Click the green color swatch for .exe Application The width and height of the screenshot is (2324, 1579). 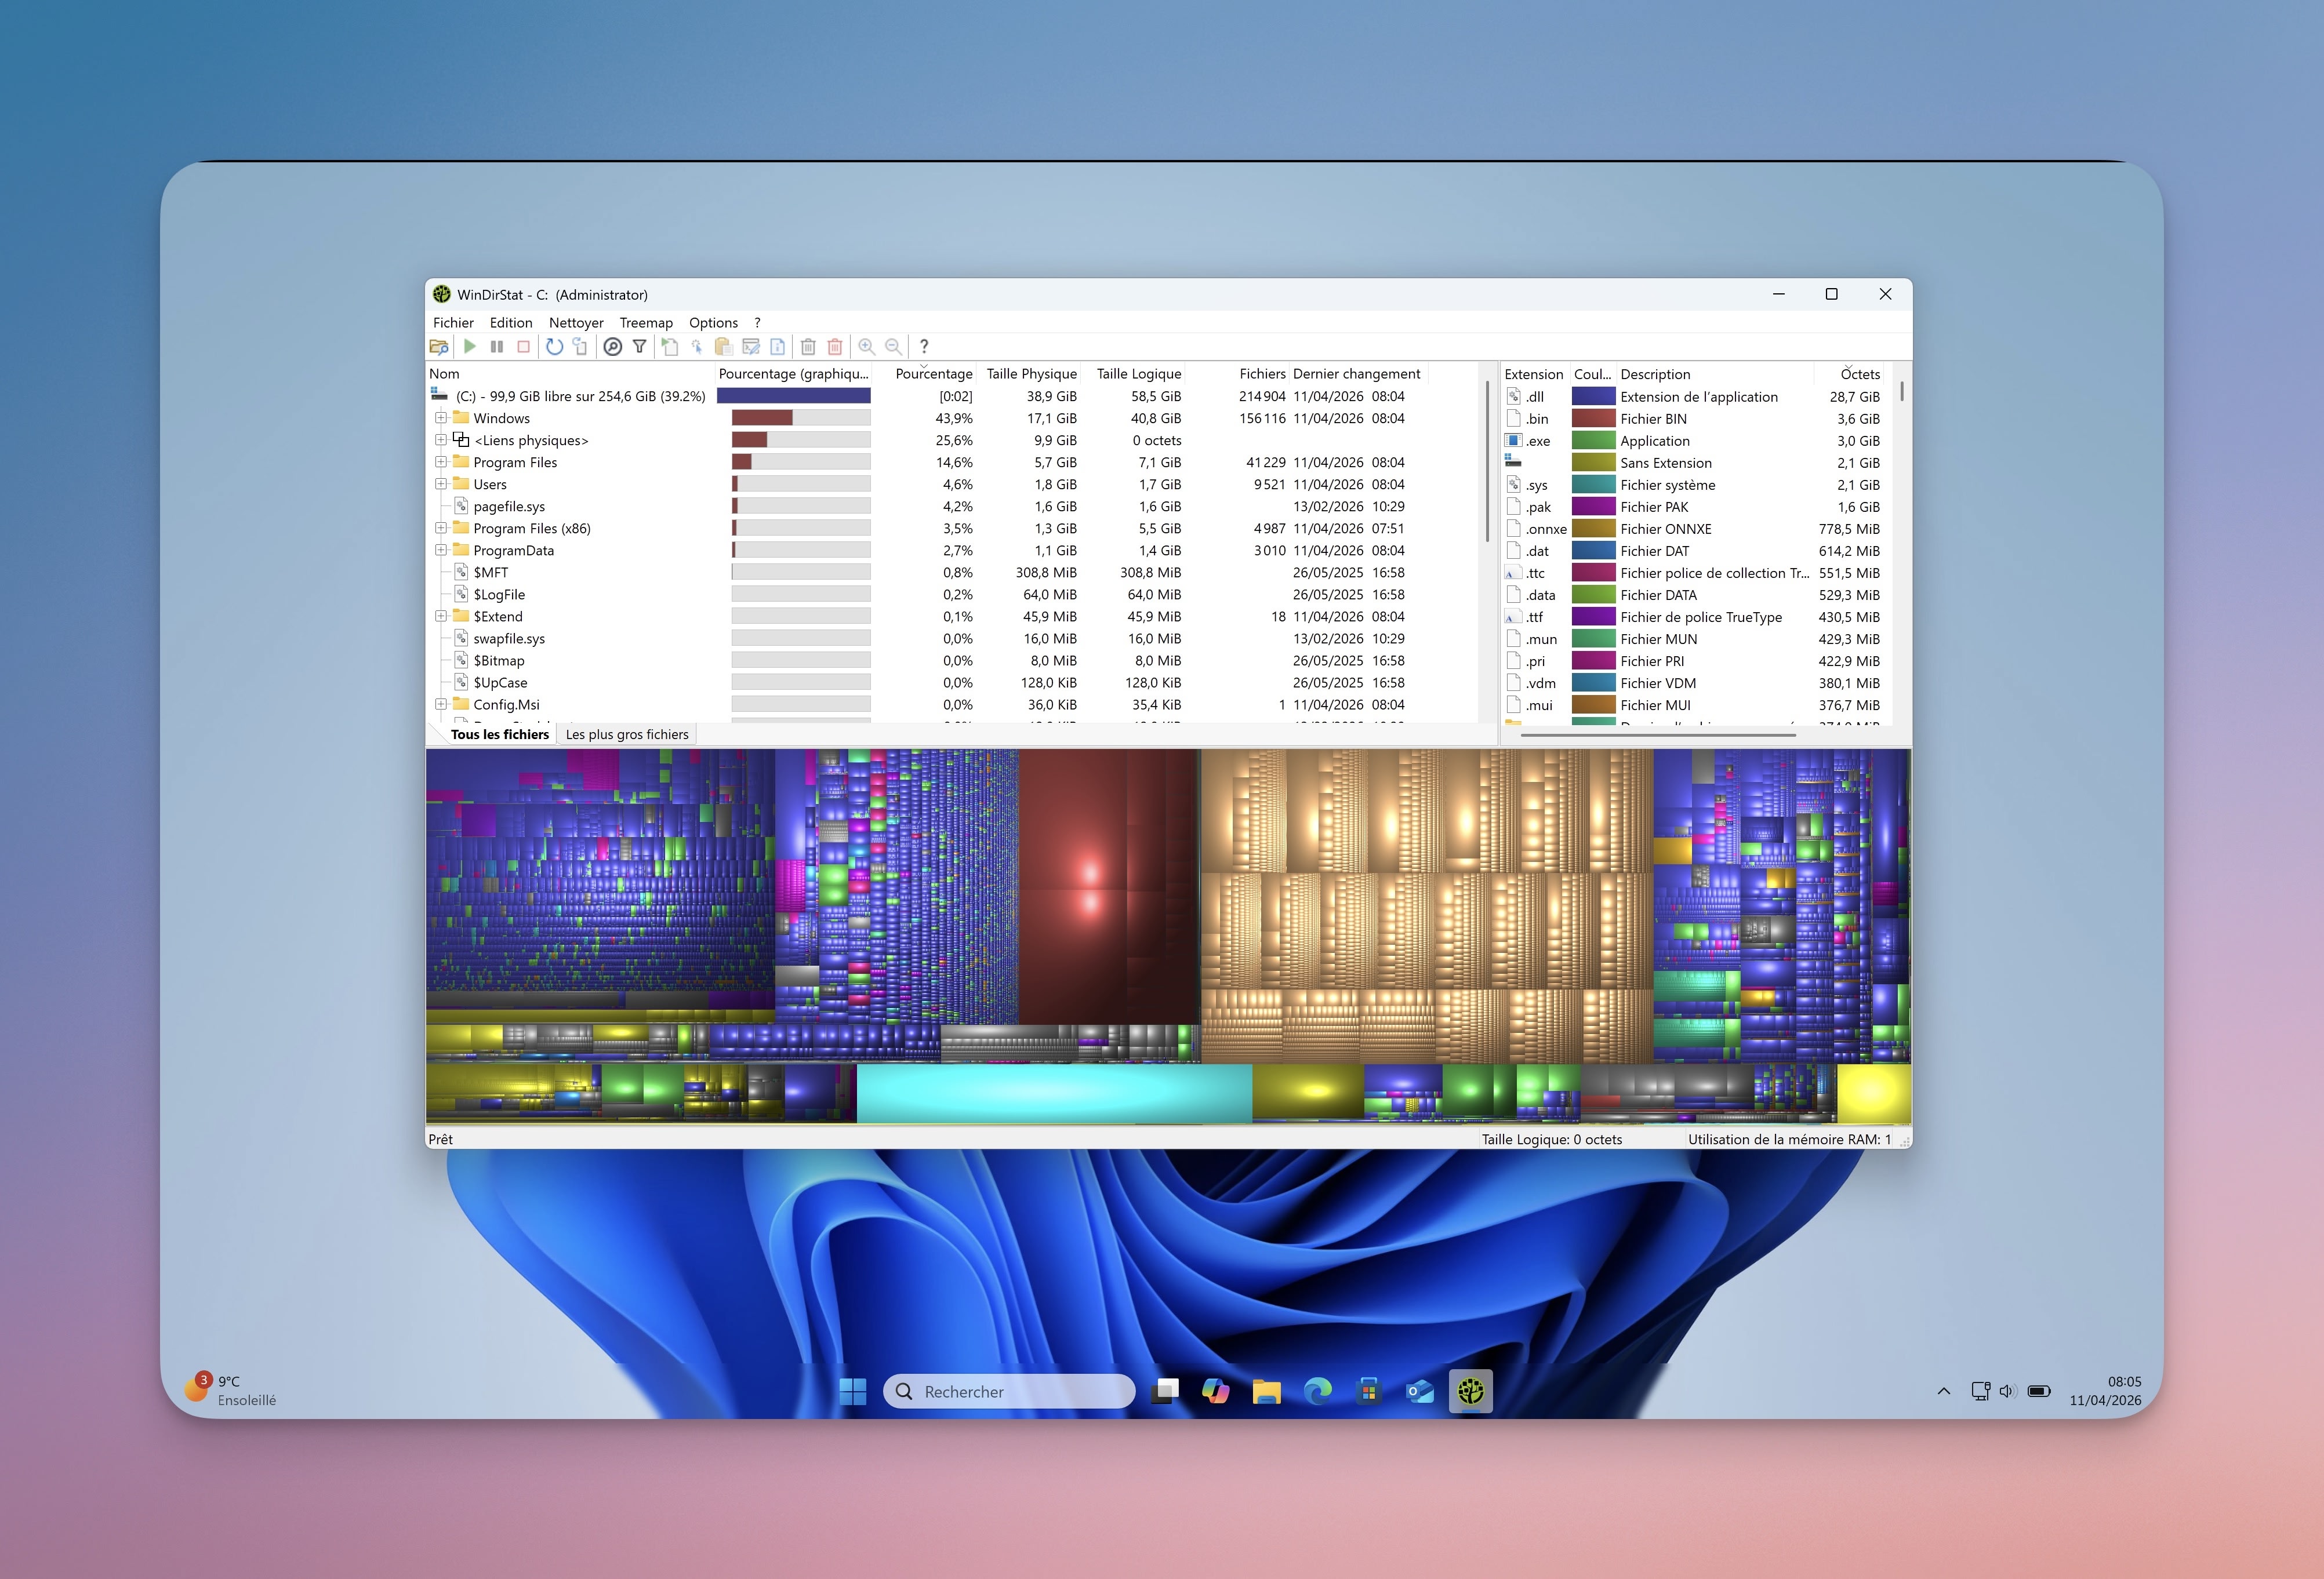pos(1594,440)
